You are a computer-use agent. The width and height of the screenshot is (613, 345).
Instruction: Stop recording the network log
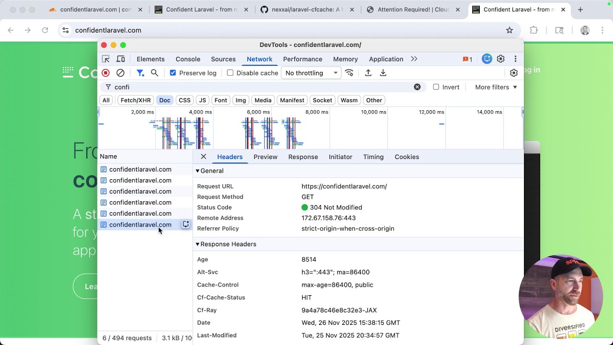(106, 73)
